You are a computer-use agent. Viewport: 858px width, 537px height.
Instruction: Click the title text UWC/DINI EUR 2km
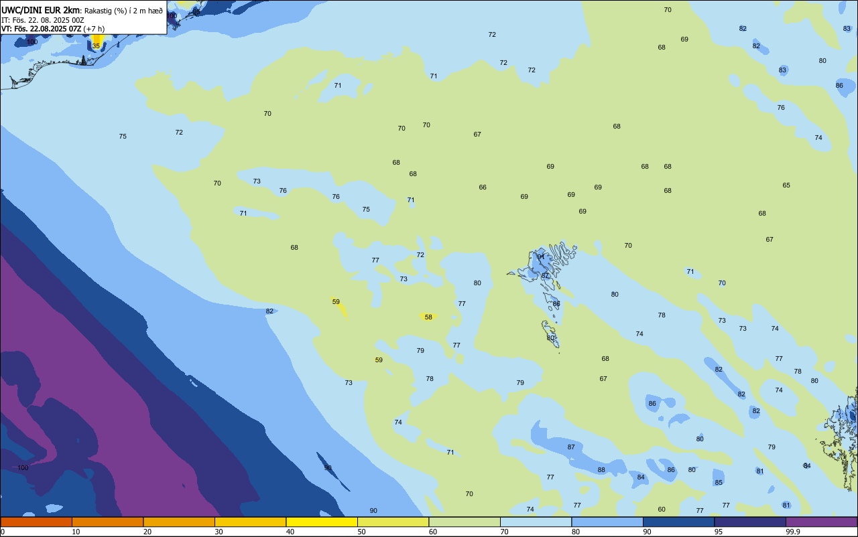(41, 10)
